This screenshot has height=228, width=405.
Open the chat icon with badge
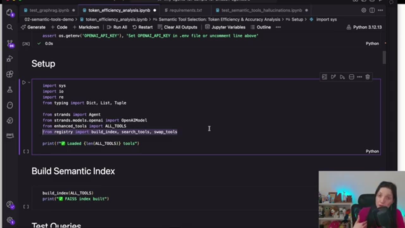(x=9, y=13)
